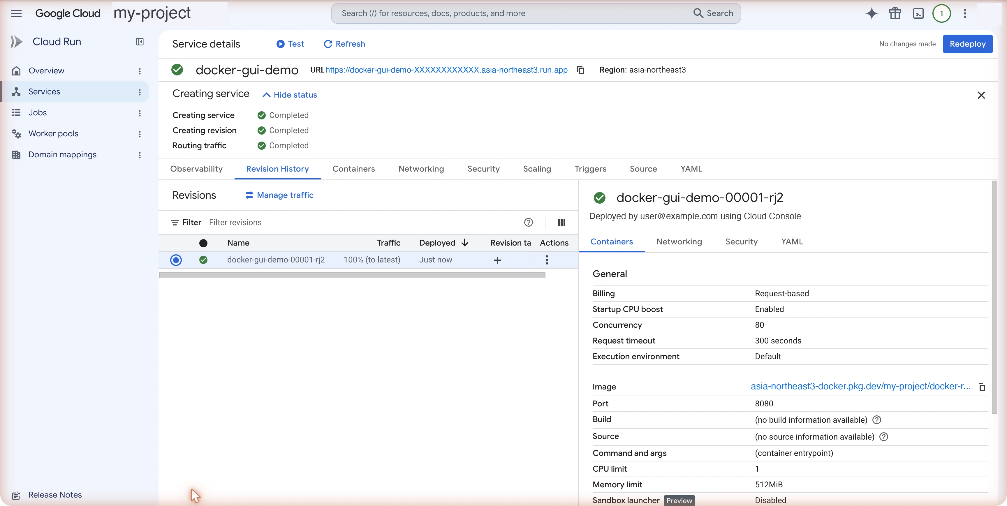Open the docker-gui-demo service URL link
Viewport: 1007px width, 506px height.
point(446,70)
